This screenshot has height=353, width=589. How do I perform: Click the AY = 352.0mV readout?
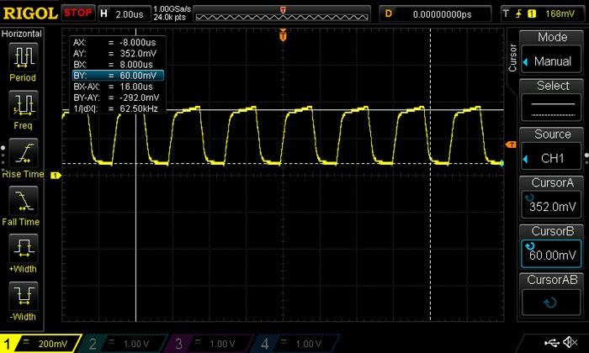(x=114, y=53)
